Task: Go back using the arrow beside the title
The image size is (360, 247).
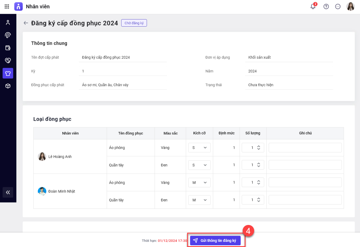Action: point(26,23)
